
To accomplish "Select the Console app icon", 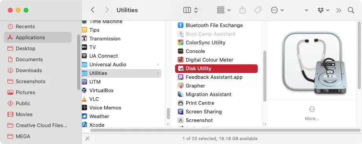I will pyautogui.click(x=181, y=51).
